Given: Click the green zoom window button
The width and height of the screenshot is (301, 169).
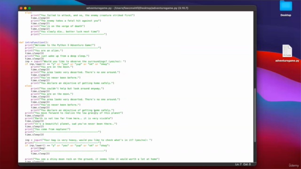Looking at the screenshot, I should pyautogui.click(x=30, y=8).
